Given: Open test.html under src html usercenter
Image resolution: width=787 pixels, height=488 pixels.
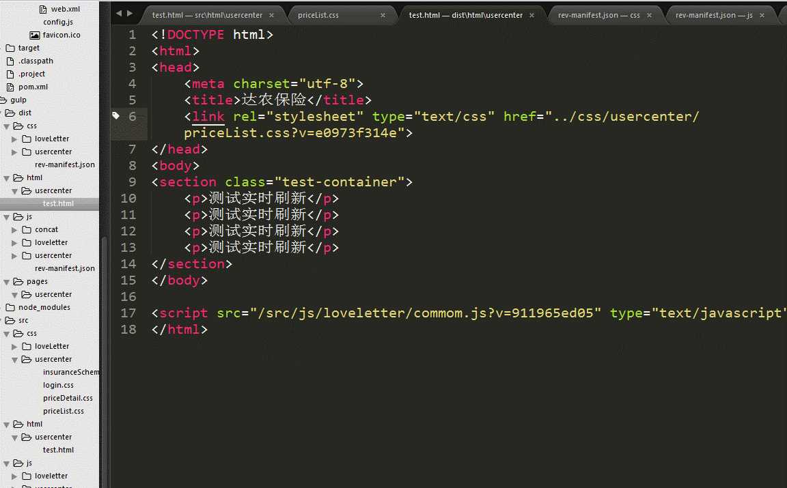Looking at the screenshot, I should point(58,450).
